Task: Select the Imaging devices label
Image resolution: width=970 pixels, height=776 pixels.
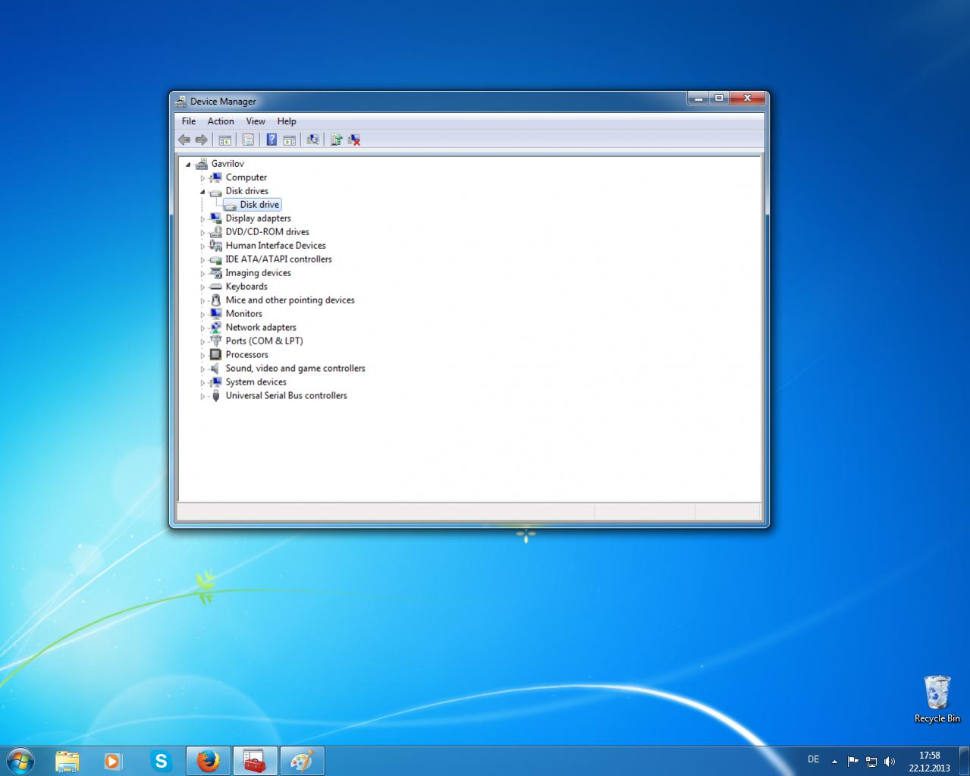Action: click(x=258, y=273)
